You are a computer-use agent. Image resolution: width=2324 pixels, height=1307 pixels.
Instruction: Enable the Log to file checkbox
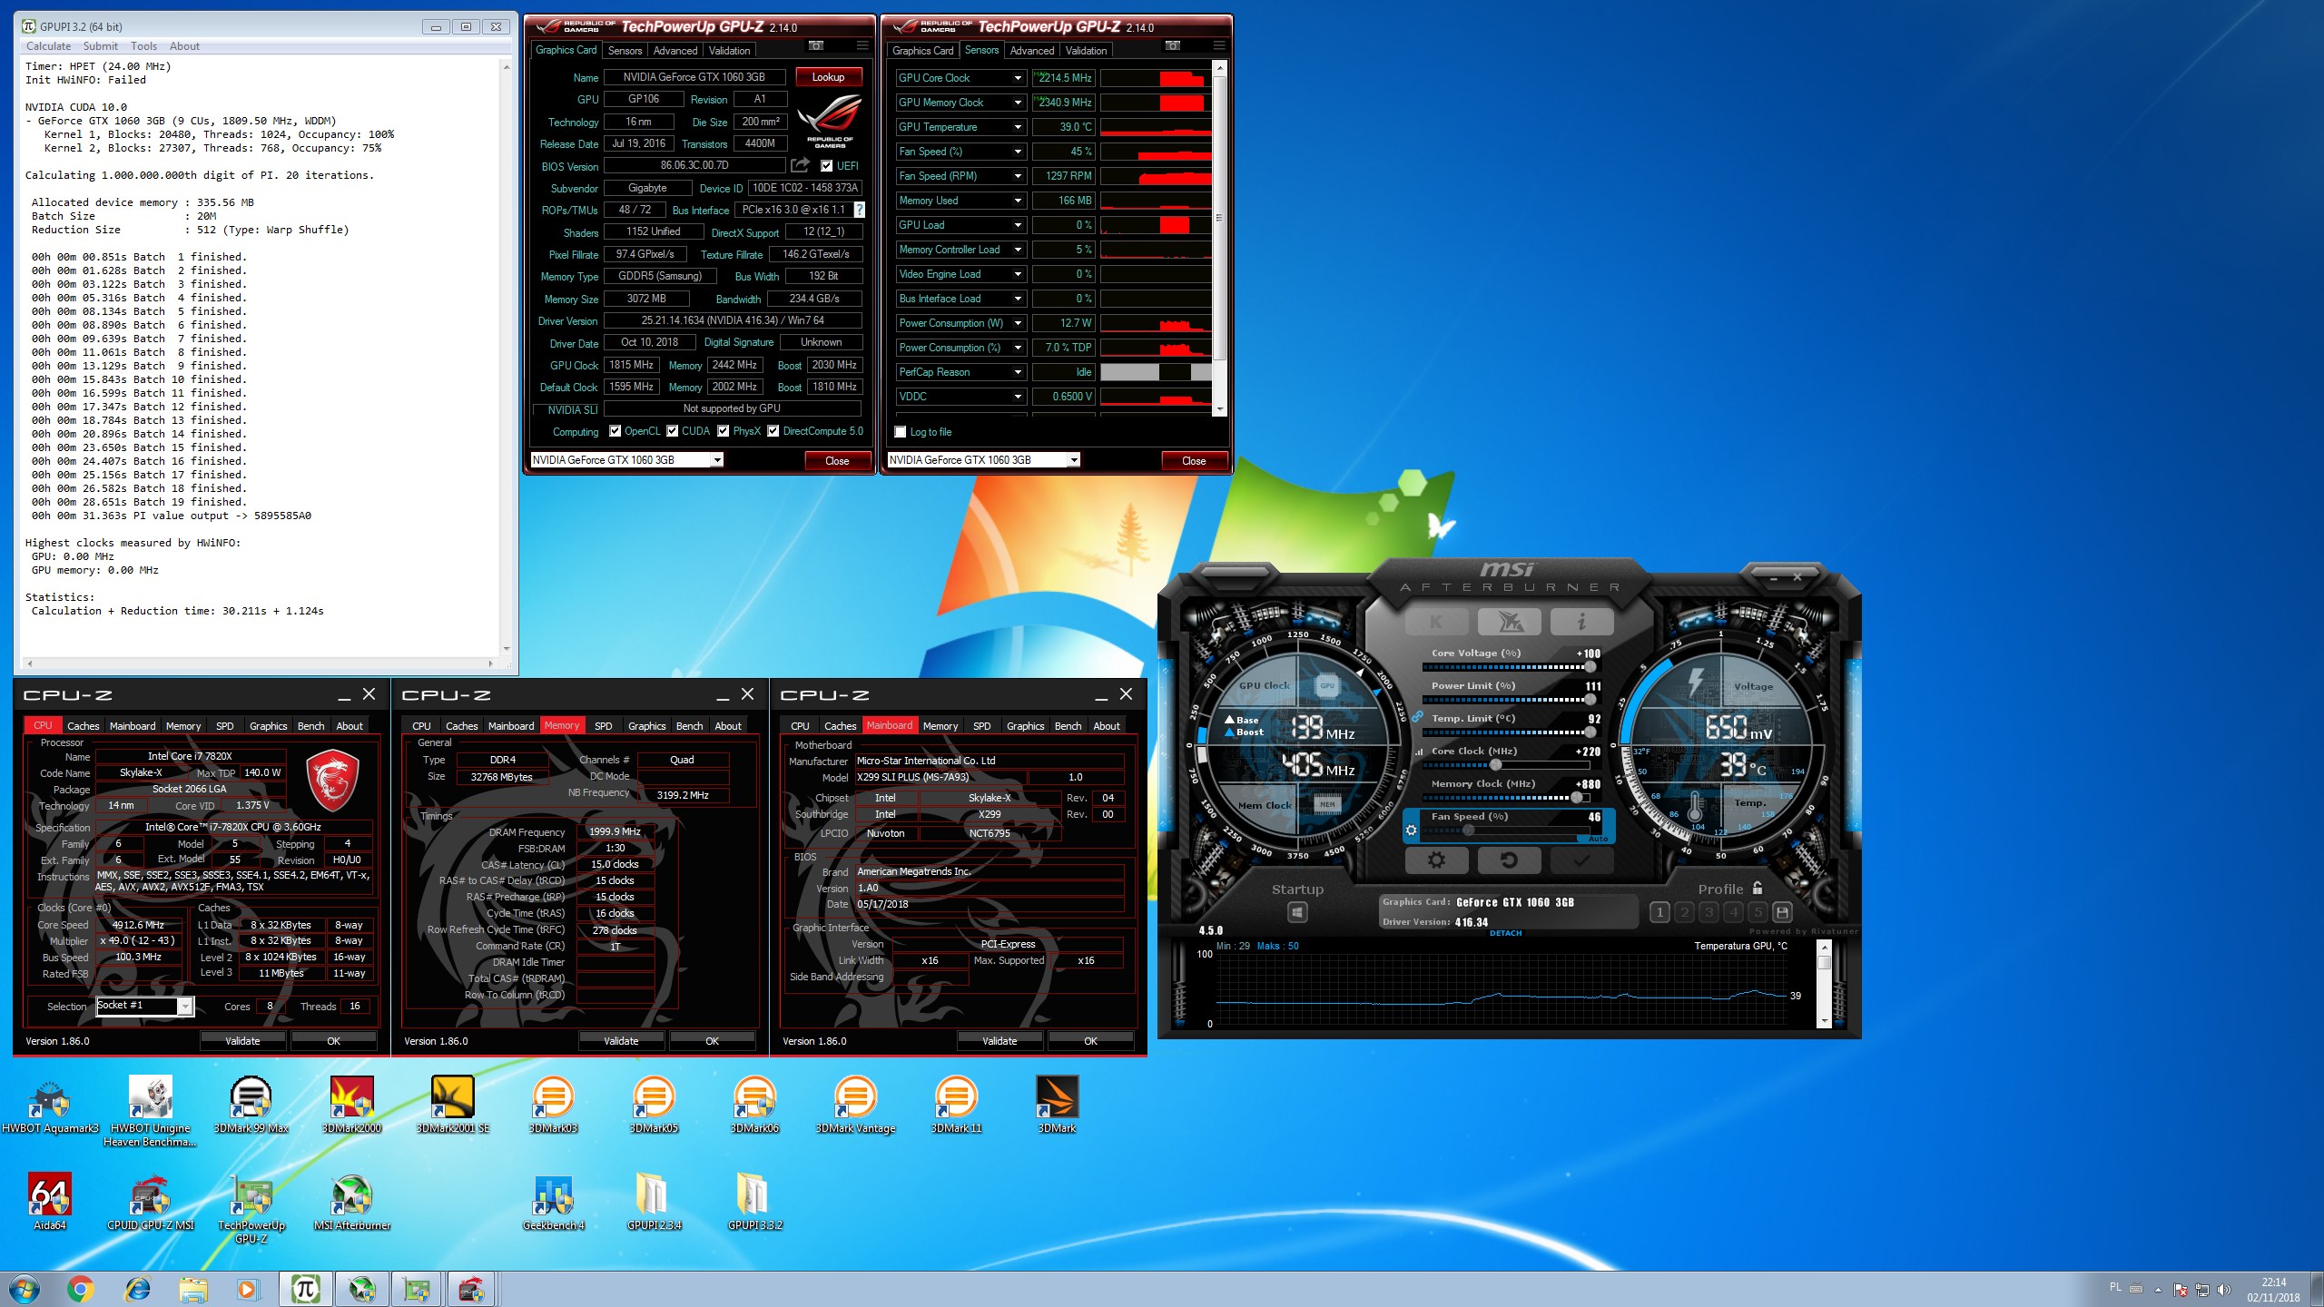point(901,432)
